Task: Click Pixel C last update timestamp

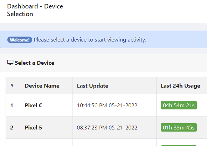Action: coord(107,106)
